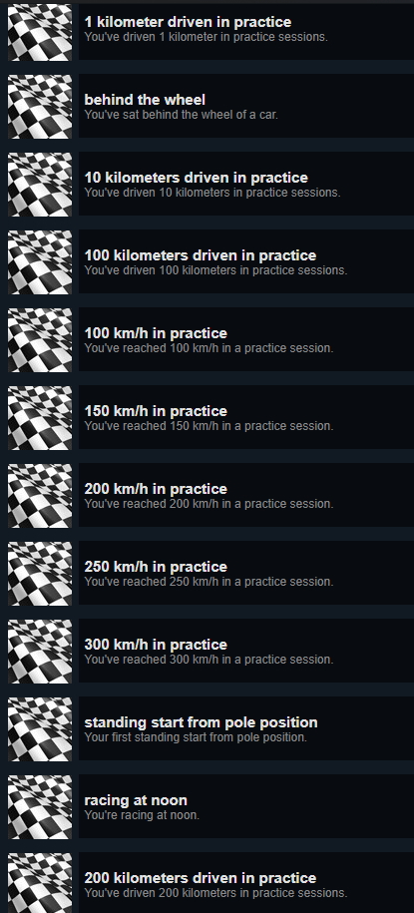This screenshot has height=913, width=414.
Task: Click the flag icon for '250 km/h in practice'
Action: (x=40, y=574)
